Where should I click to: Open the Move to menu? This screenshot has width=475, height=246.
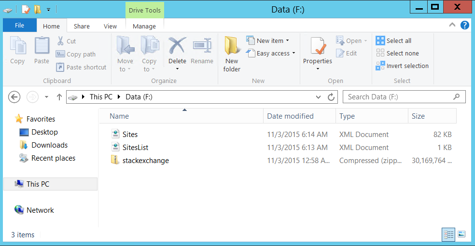click(x=126, y=54)
